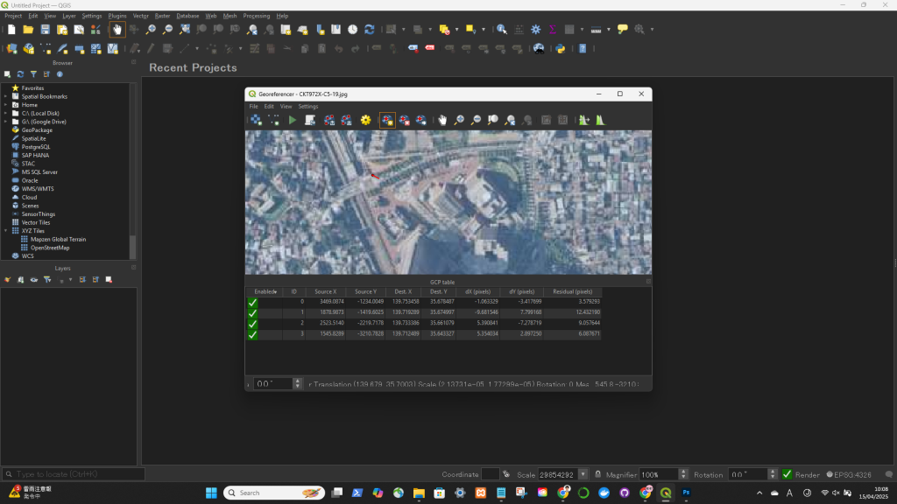The height and width of the screenshot is (504, 897).
Task: Open the Settings menu in Georeferencer
Action: (308, 106)
